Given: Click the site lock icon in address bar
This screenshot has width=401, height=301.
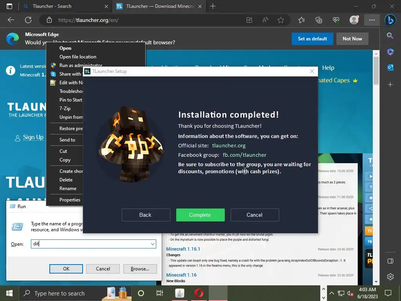Looking at the screenshot, I should 49,20.
